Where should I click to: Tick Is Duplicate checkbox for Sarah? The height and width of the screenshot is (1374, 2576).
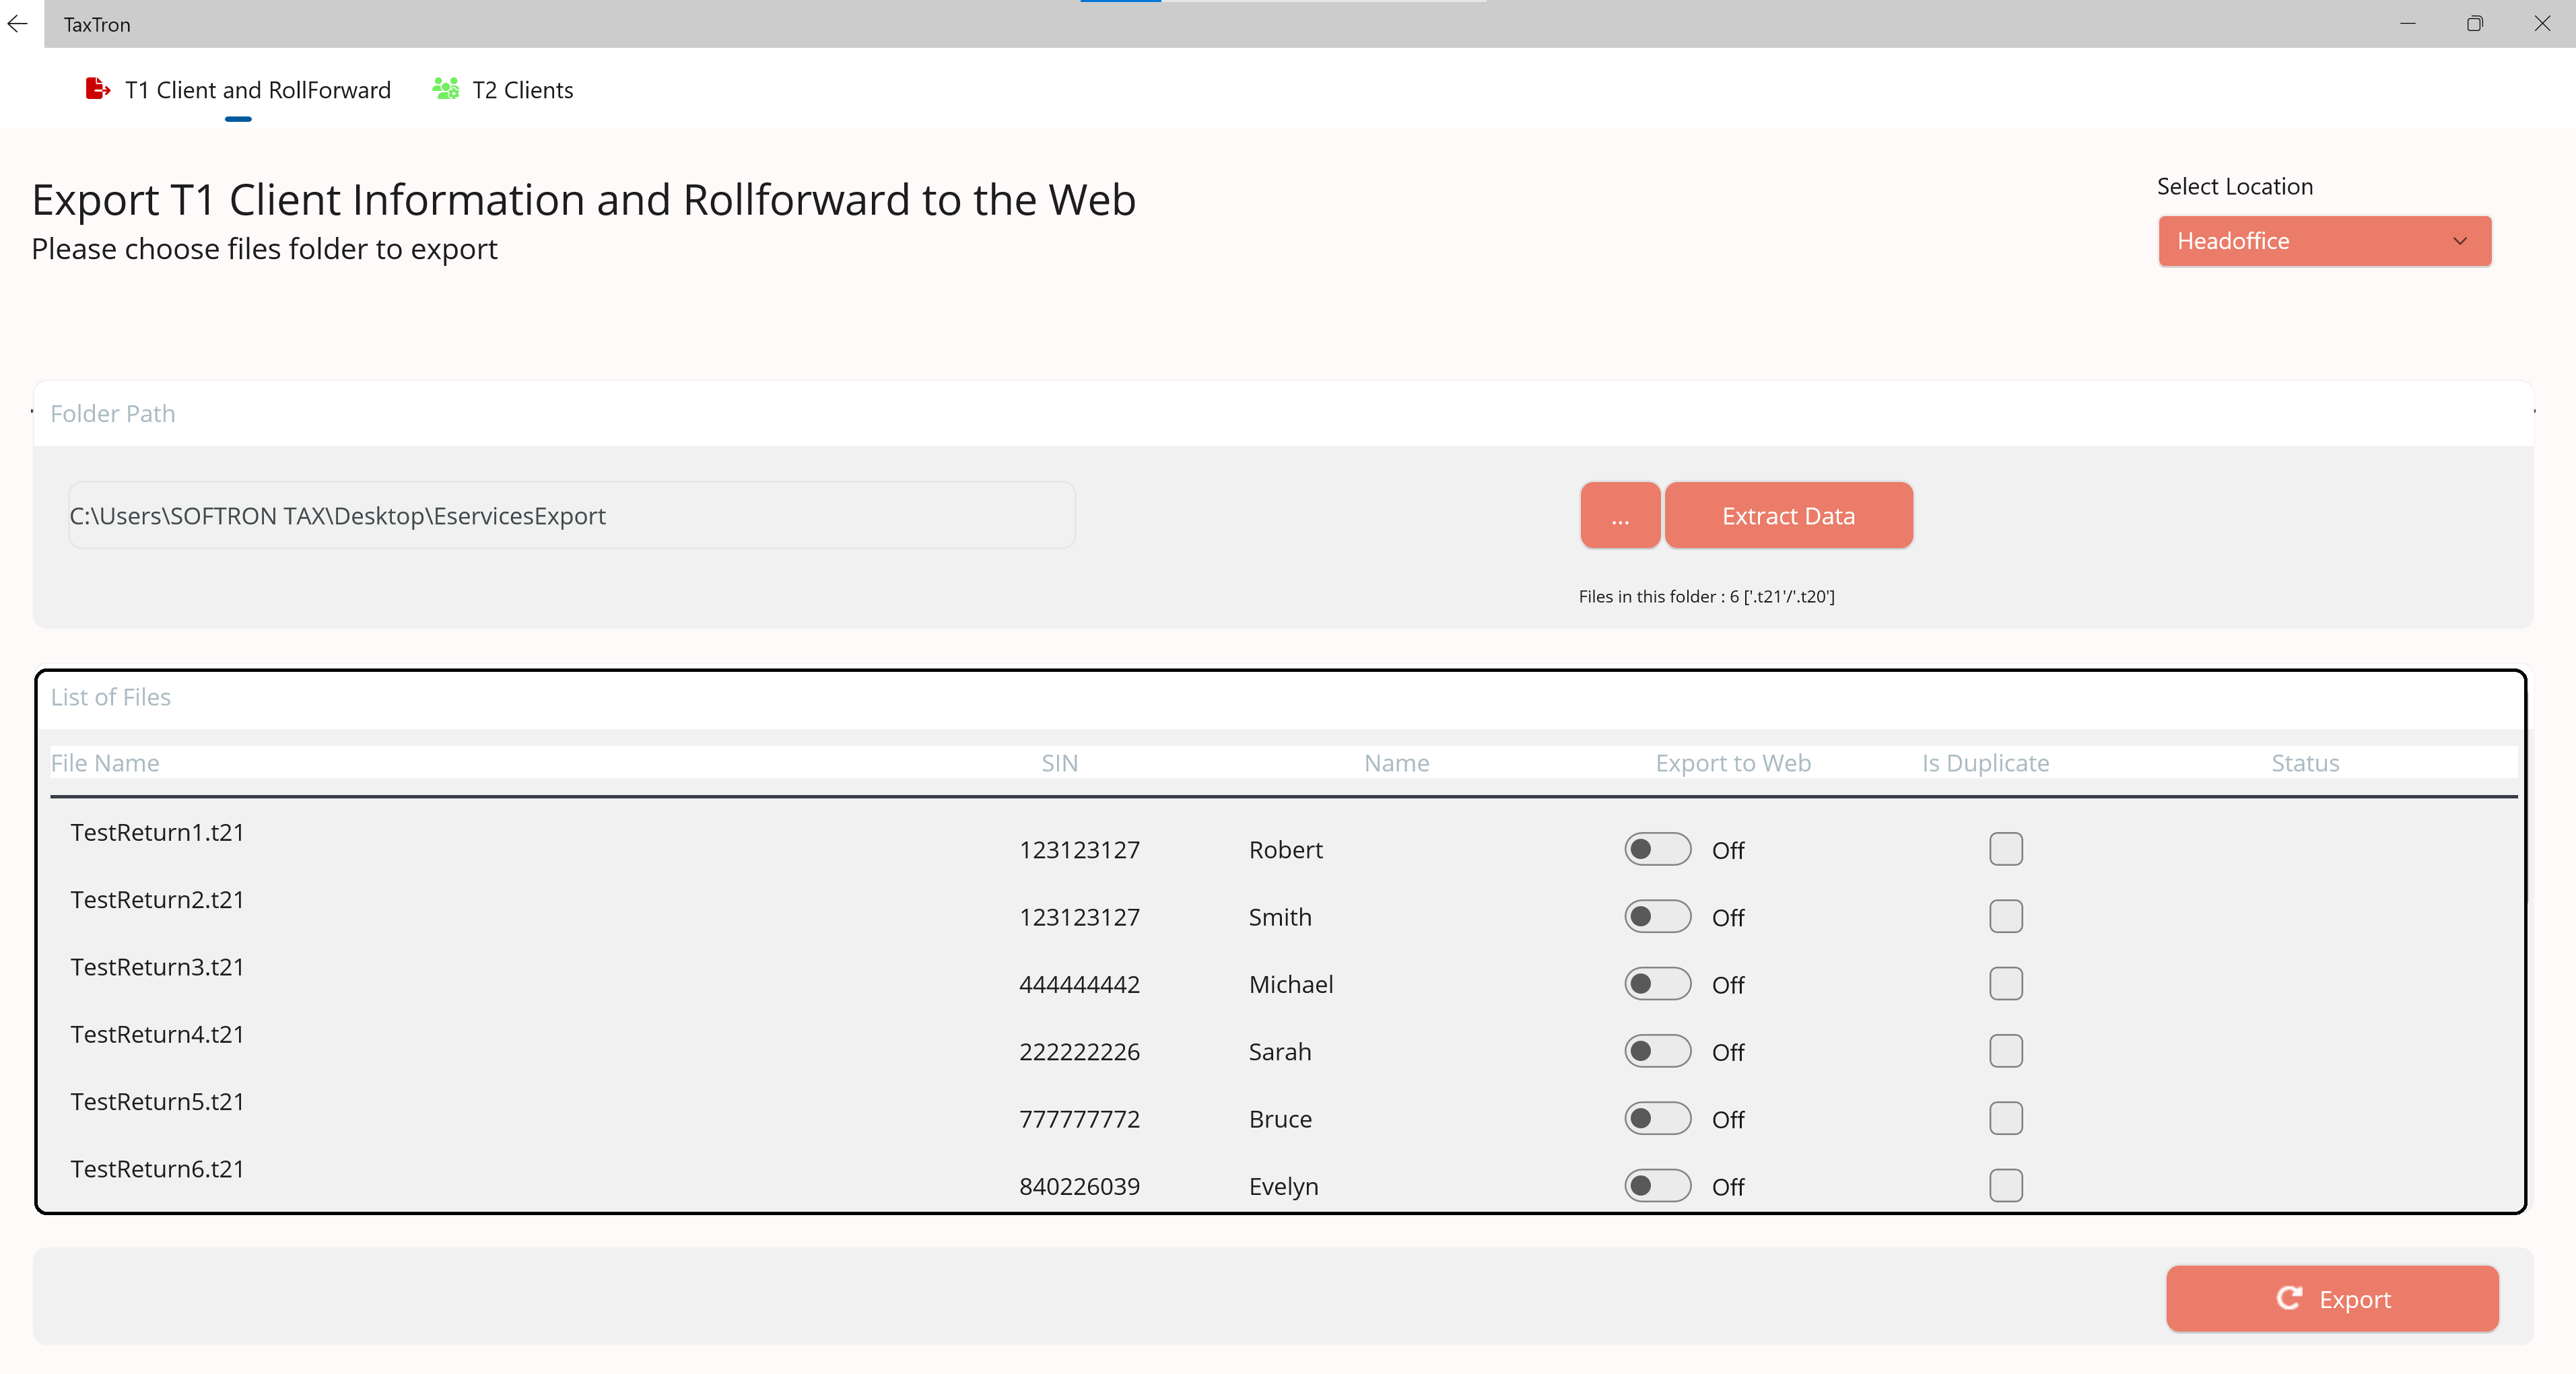pyautogui.click(x=2005, y=1050)
